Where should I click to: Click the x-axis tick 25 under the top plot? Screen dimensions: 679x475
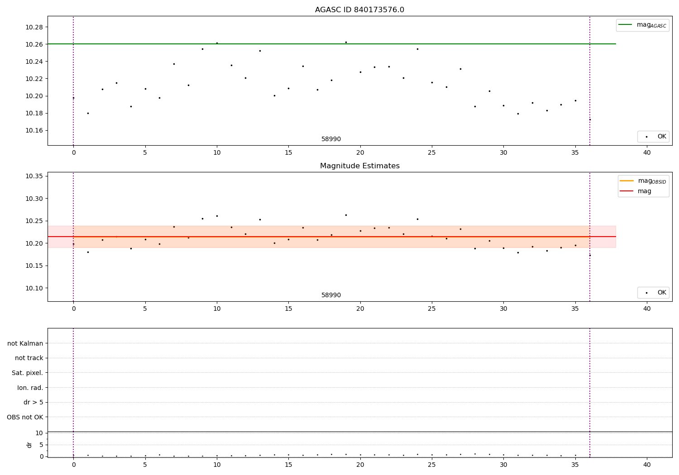pos(432,153)
